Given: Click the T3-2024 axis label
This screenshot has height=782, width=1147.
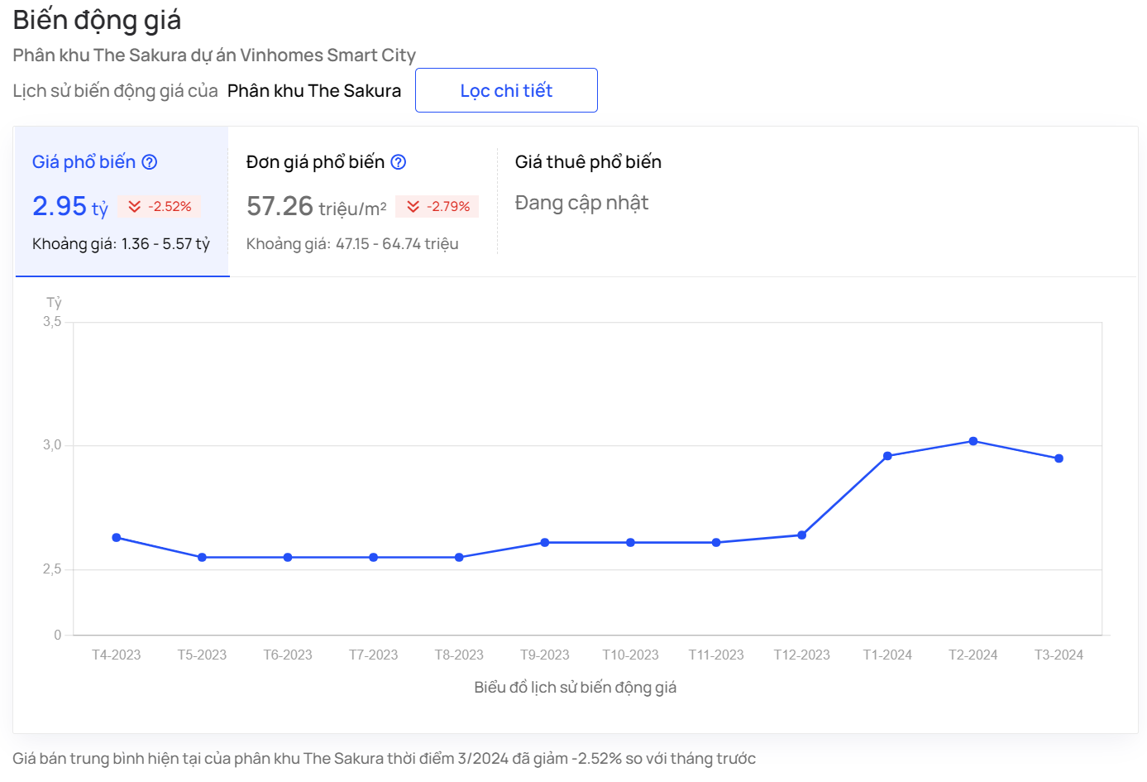Looking at the screenshot, I should pos(1059,655).
